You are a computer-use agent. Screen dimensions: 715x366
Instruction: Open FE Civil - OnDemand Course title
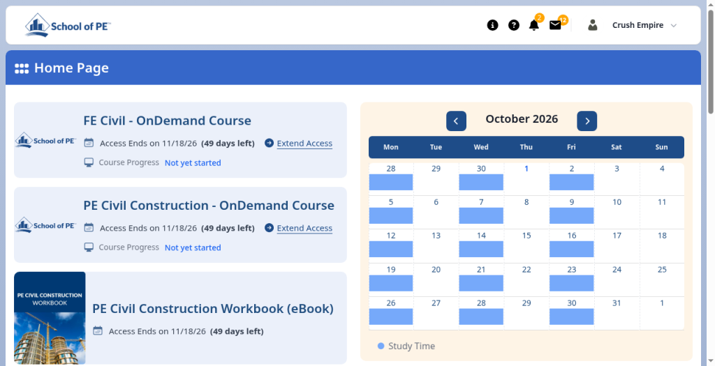point(168,121)
